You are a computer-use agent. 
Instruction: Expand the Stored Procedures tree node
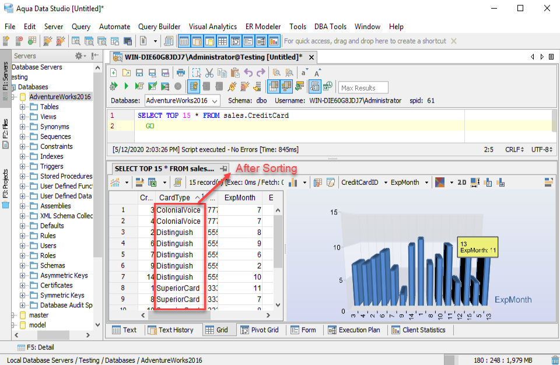coord(23,176)
